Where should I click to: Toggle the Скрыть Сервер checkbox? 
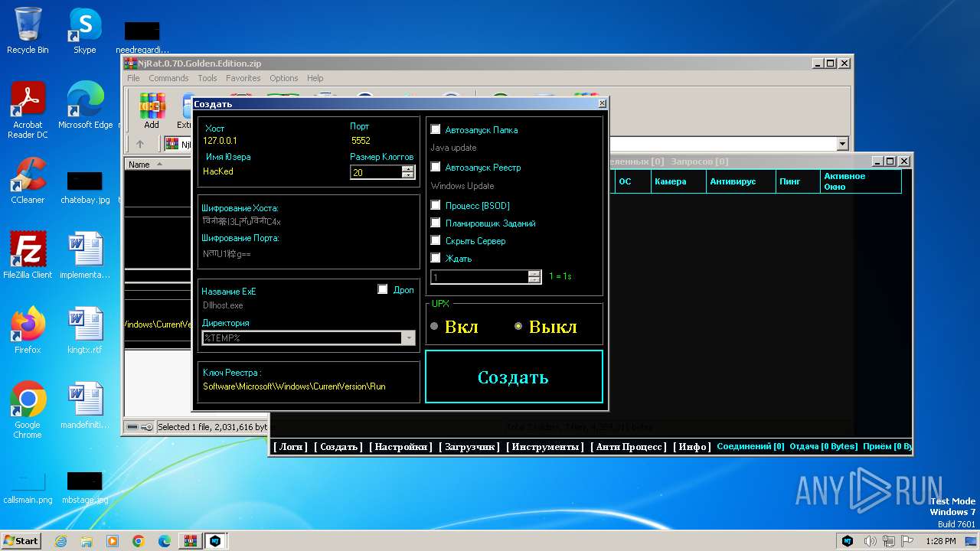pos(436,240)
